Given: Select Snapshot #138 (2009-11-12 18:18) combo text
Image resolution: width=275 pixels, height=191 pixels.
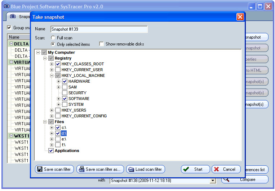Looking at the screenshot, I should [141, 181].
